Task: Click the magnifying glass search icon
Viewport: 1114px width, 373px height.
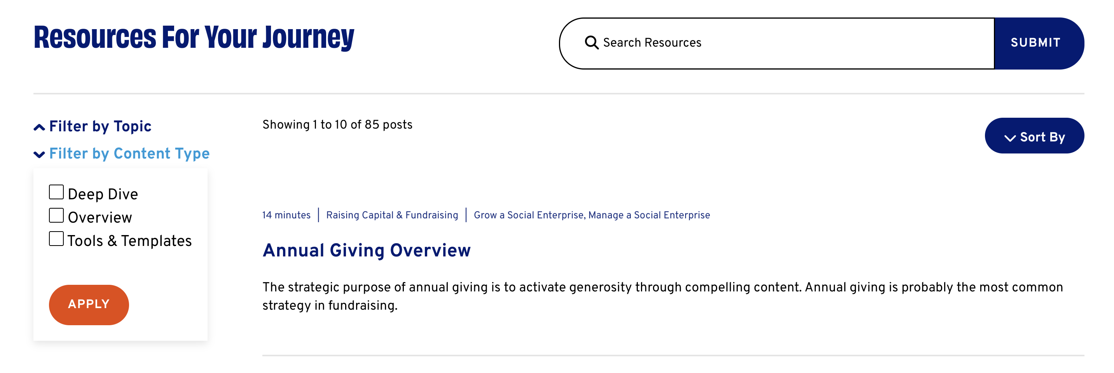Action: [591, 43]
